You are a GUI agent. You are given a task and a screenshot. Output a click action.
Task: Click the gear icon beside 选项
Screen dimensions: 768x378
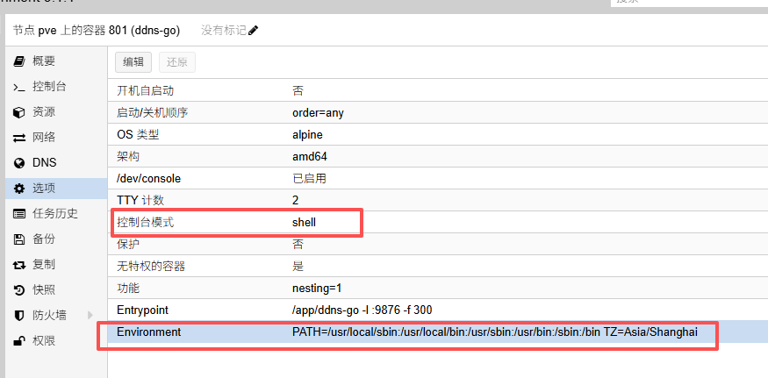tap(18, 189)
